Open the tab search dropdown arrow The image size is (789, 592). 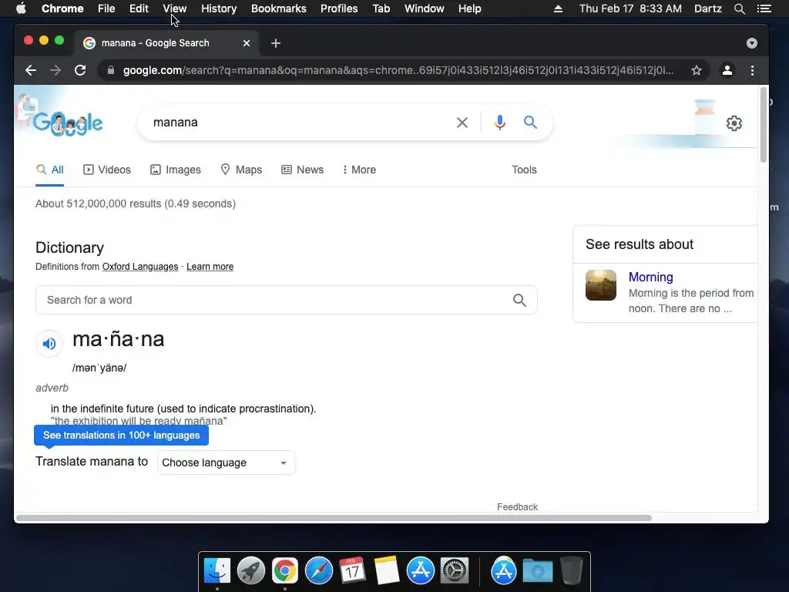coord(752,43)
